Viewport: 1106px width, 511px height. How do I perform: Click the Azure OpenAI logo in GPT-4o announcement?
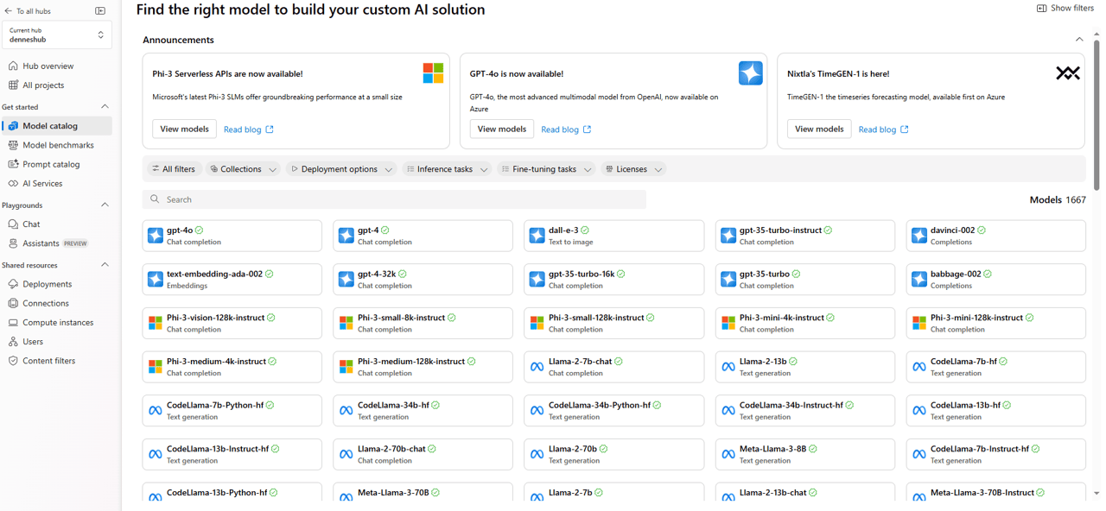pyautogui.click(x=751, y=73)
